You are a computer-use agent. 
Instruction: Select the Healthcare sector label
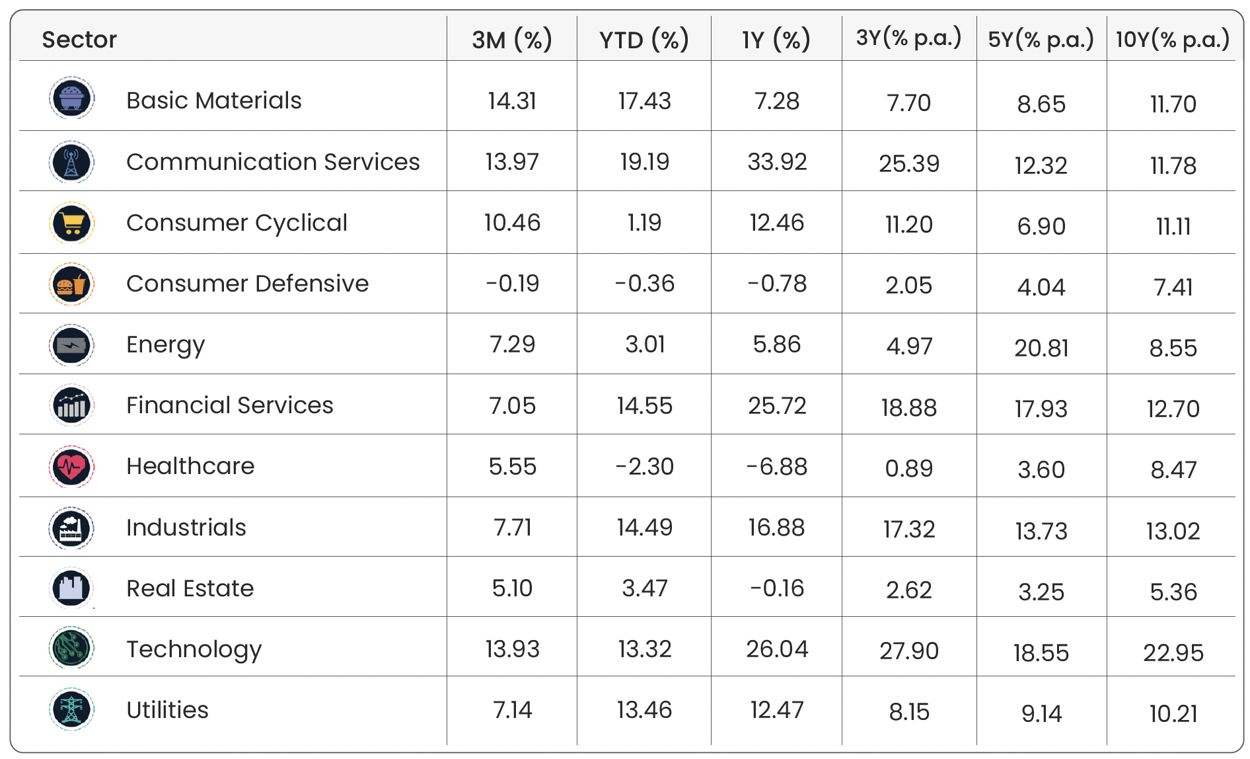point(190,467)
